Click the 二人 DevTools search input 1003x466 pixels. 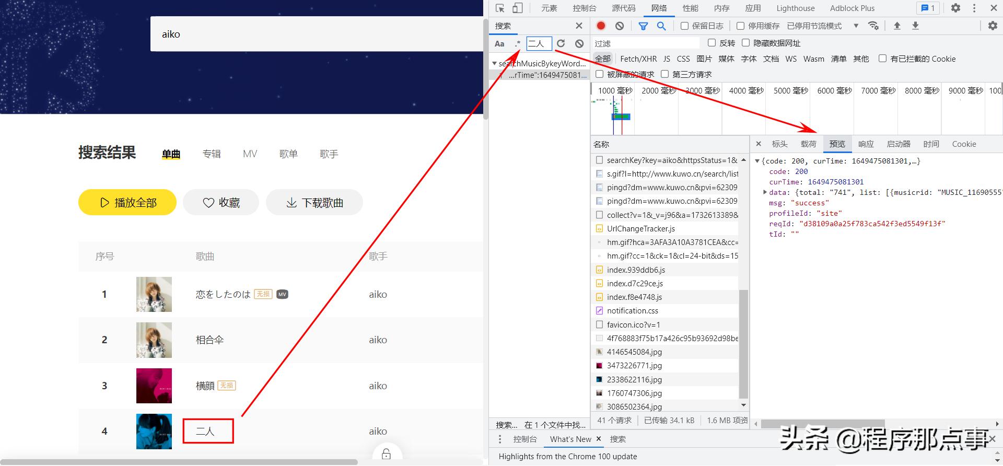click(539, 43)
